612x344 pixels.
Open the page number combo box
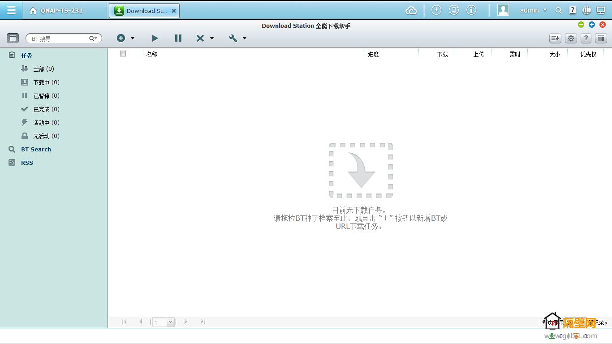coord(163,322)
